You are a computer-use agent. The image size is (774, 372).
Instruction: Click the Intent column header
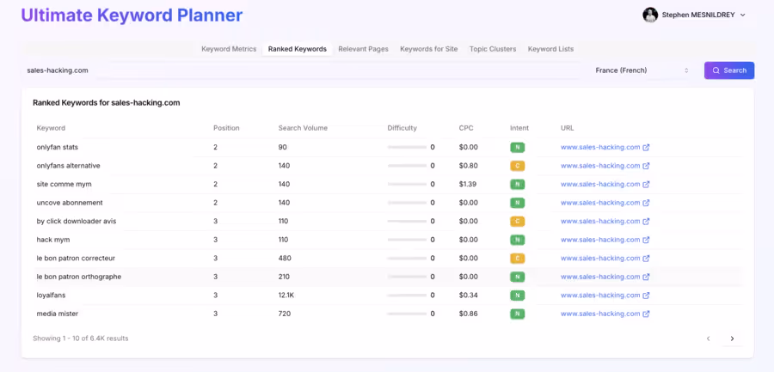coord(519,128)
